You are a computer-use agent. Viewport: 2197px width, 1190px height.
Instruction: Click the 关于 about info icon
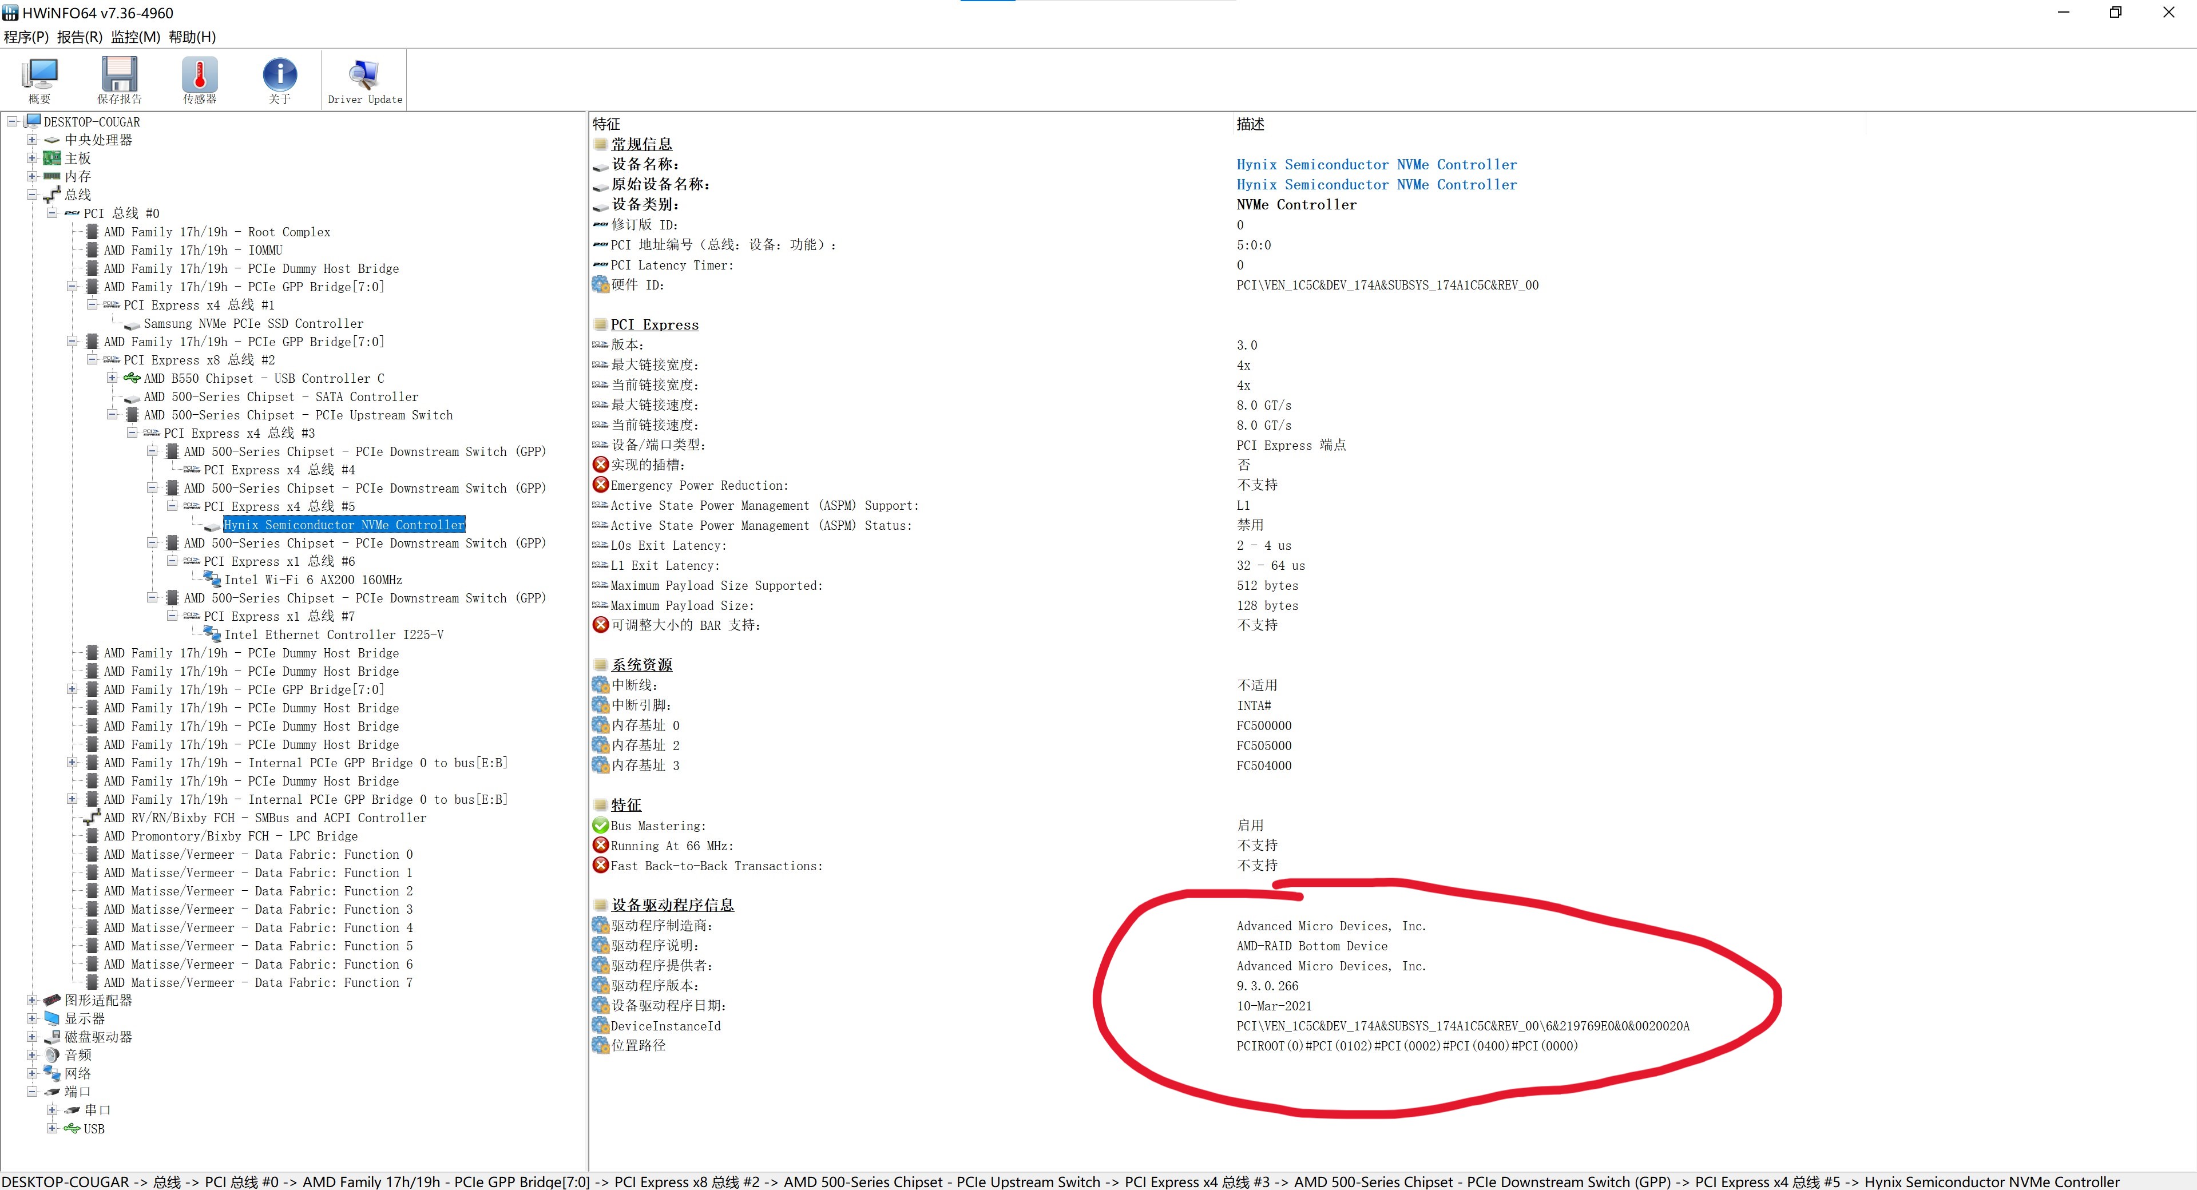(280, 80)
